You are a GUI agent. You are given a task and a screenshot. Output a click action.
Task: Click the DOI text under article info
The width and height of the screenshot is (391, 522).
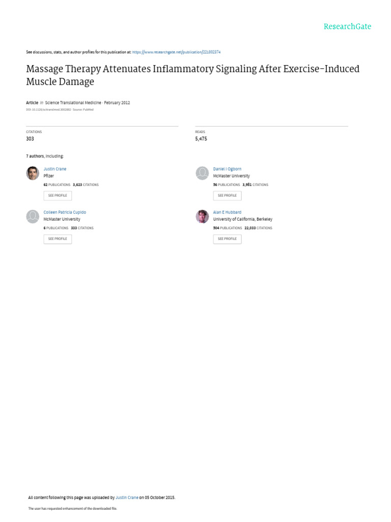click(48, 110)
